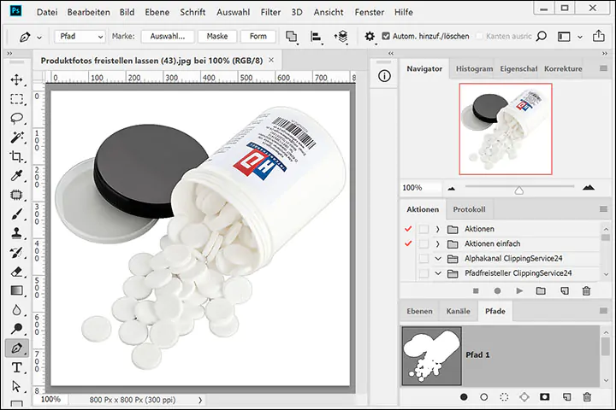This screenshot has height=410, width=616.
Task: Expand the Aktionen einfach folder
Action: pyautogui.click(x=438, y=244)
